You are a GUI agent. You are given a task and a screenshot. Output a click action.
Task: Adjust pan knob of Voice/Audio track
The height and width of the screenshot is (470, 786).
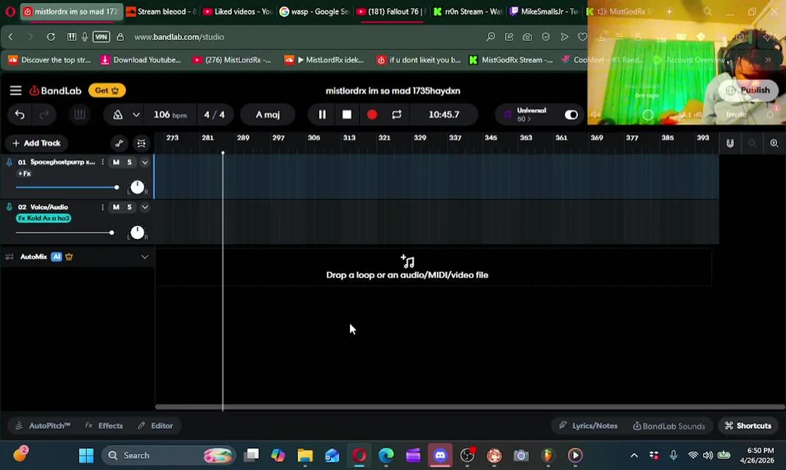[x=137, y=232]
